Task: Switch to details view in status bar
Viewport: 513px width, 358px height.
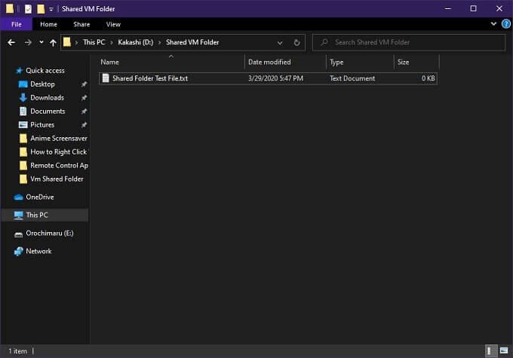Action: [491, 350]
